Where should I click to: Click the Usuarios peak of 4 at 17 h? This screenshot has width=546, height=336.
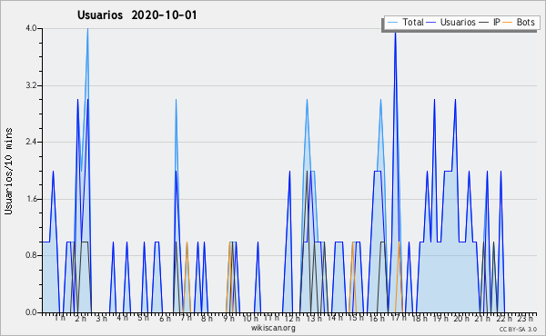pos(395,33)
